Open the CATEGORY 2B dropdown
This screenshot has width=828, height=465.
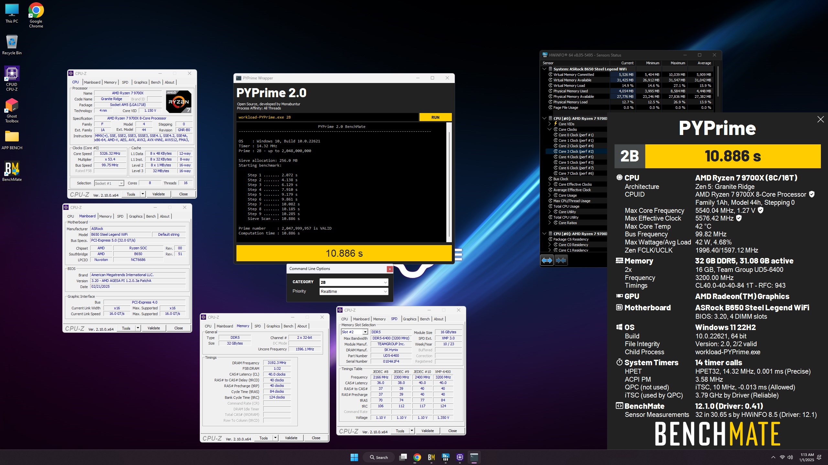[354, 282]
